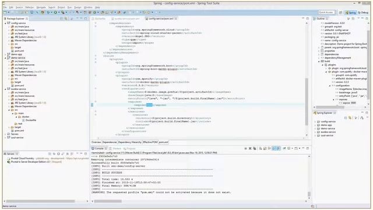Select demo-app in Spring Explorer
The width and height of the screenshot is (373, 210).
(x=326, y=125)
